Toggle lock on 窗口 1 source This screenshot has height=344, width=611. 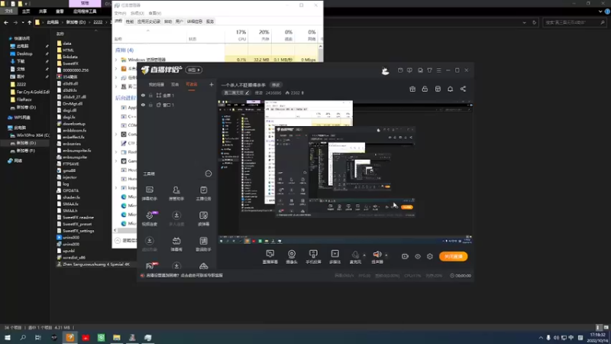[150, 105]
